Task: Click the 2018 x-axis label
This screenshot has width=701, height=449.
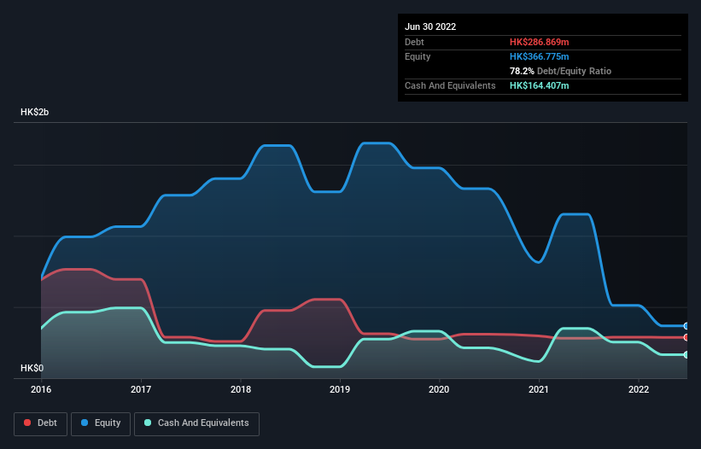Action: (x=241, y=389)
